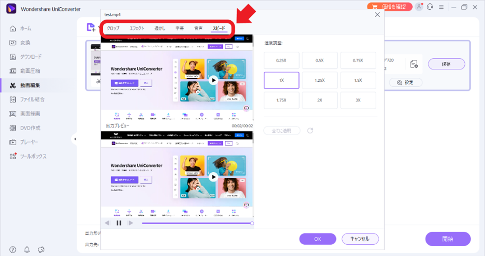Click the preview playback progress slider
The image size is (485, 256).
[x=197, y=223]
